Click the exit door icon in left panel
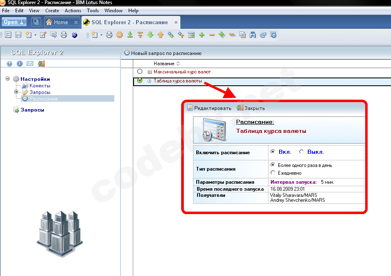 click(x=41, y=64)
